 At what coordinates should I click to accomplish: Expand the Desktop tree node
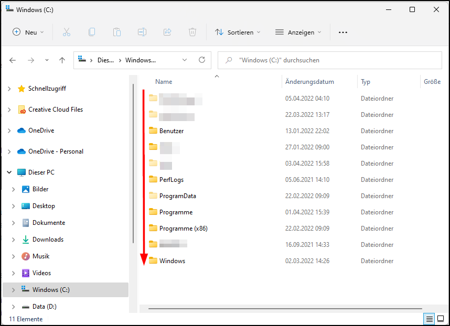pos(13,206)
